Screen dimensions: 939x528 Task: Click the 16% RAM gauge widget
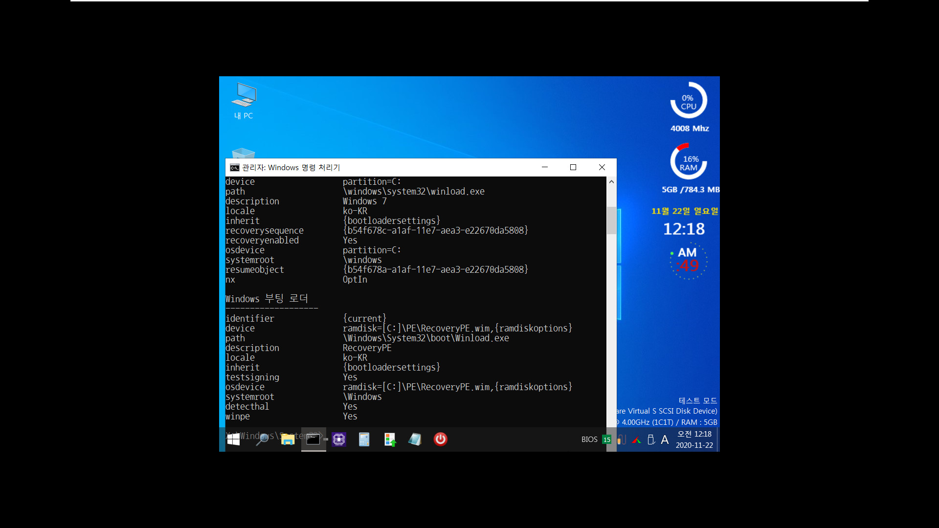click(689, 162)
